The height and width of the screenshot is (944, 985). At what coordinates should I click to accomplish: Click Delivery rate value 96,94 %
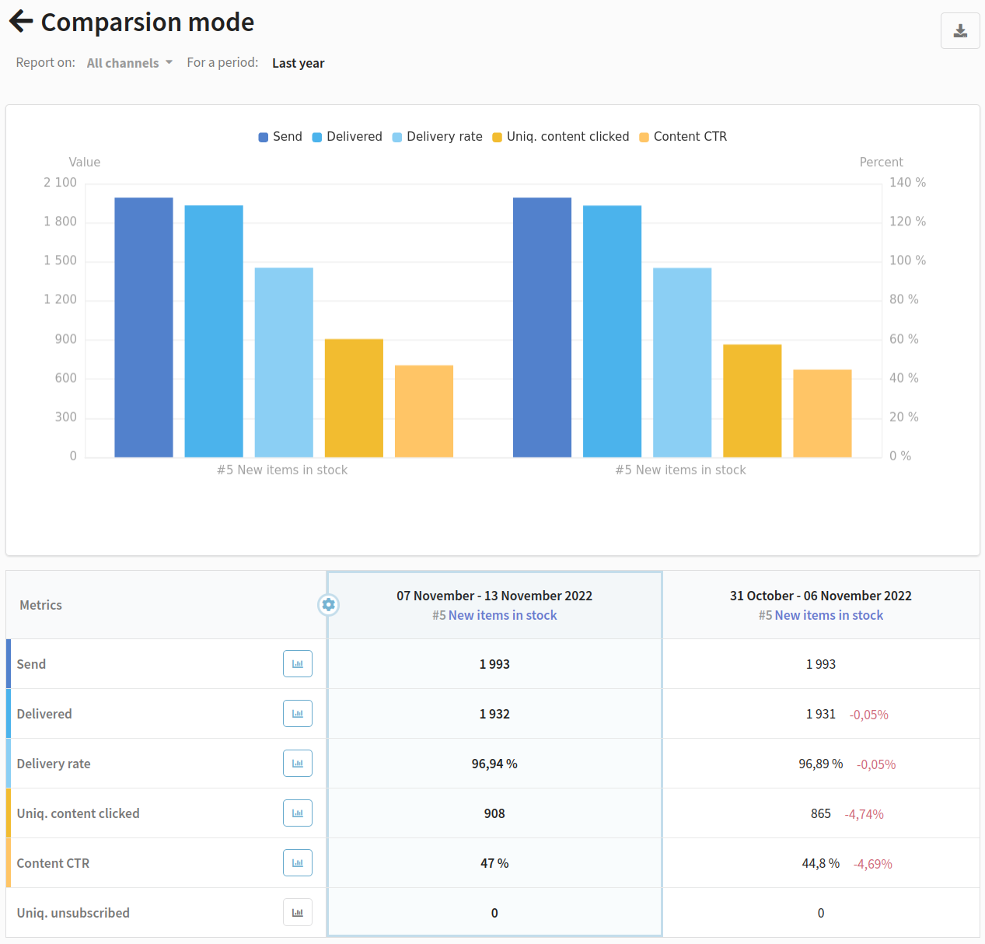point(494,764)
